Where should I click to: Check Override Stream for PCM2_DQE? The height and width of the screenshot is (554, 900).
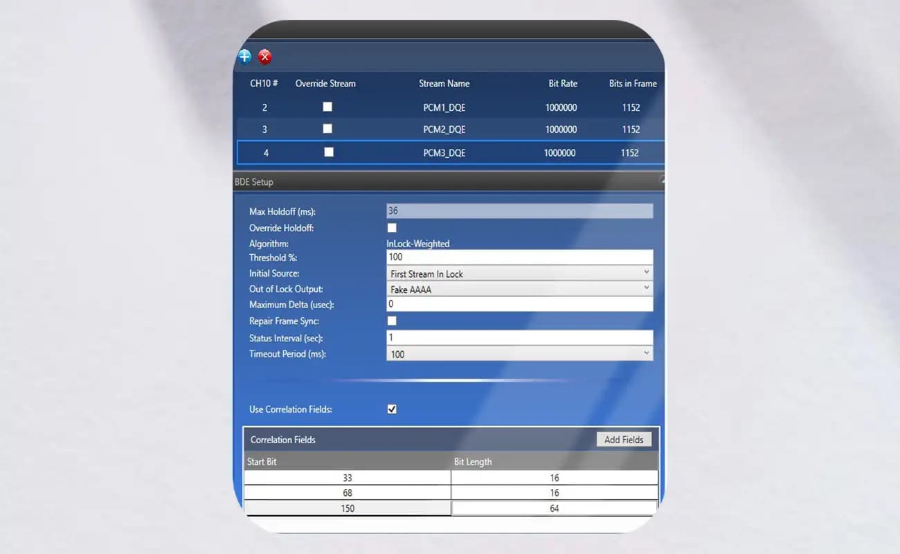(327, 129)
